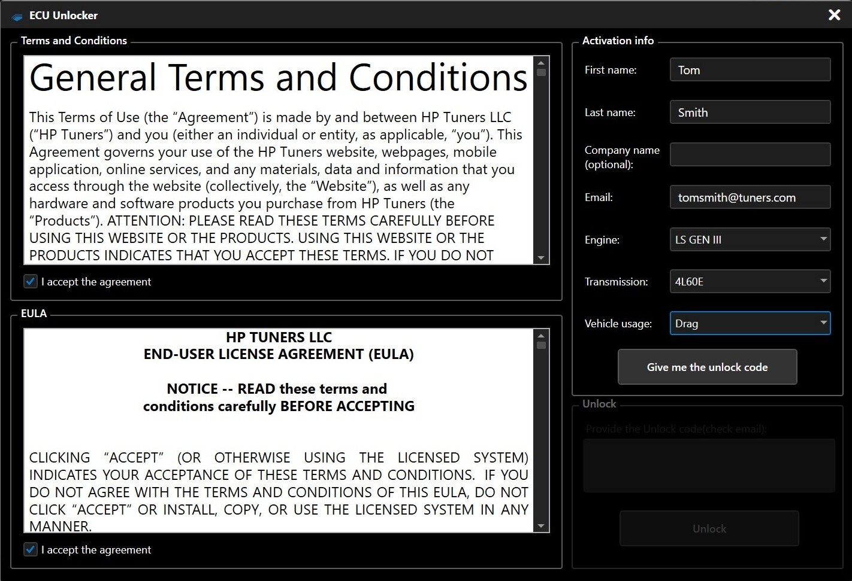Click the Engine label

602,240
